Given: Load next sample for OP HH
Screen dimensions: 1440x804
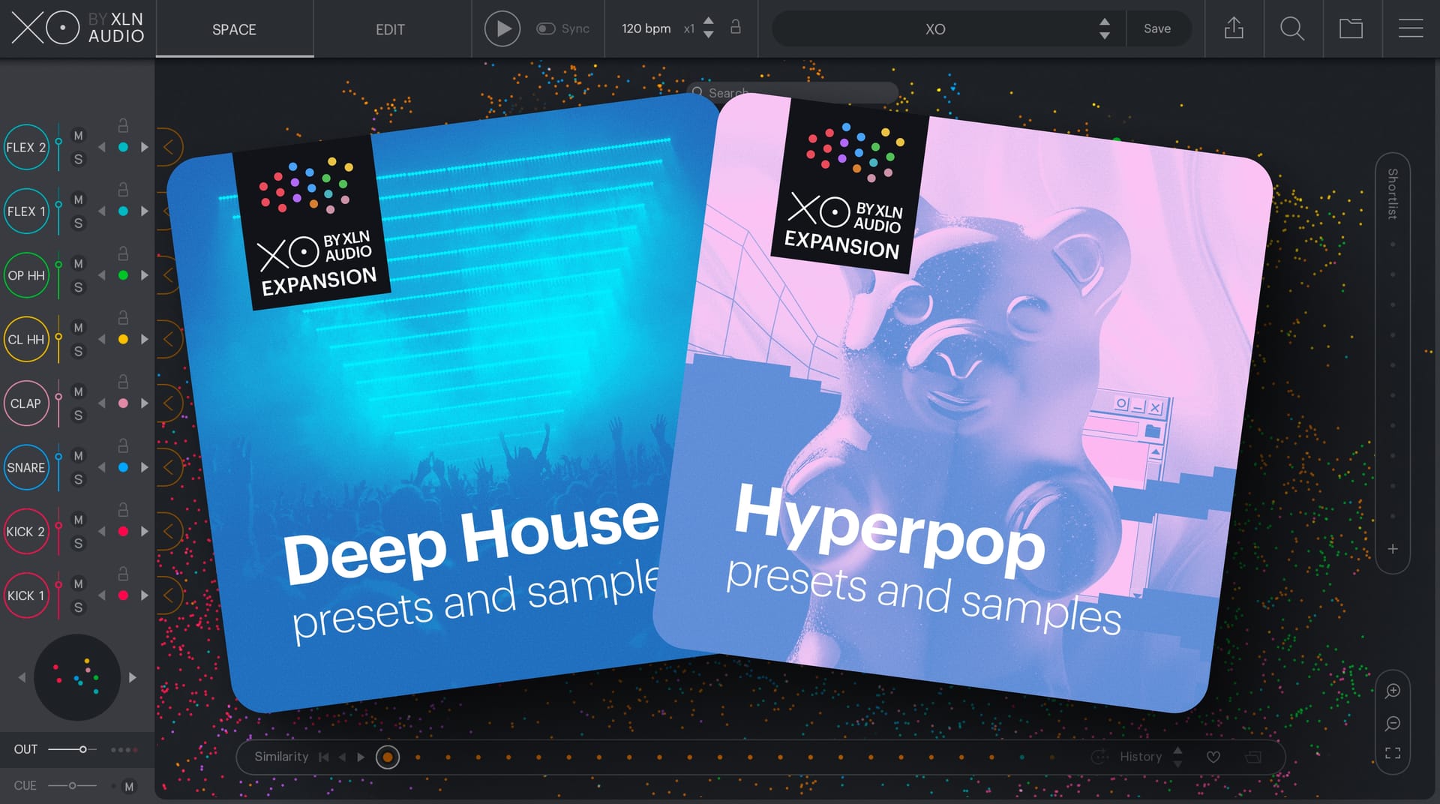Looking at the screenshot, I should coord(144,275).
